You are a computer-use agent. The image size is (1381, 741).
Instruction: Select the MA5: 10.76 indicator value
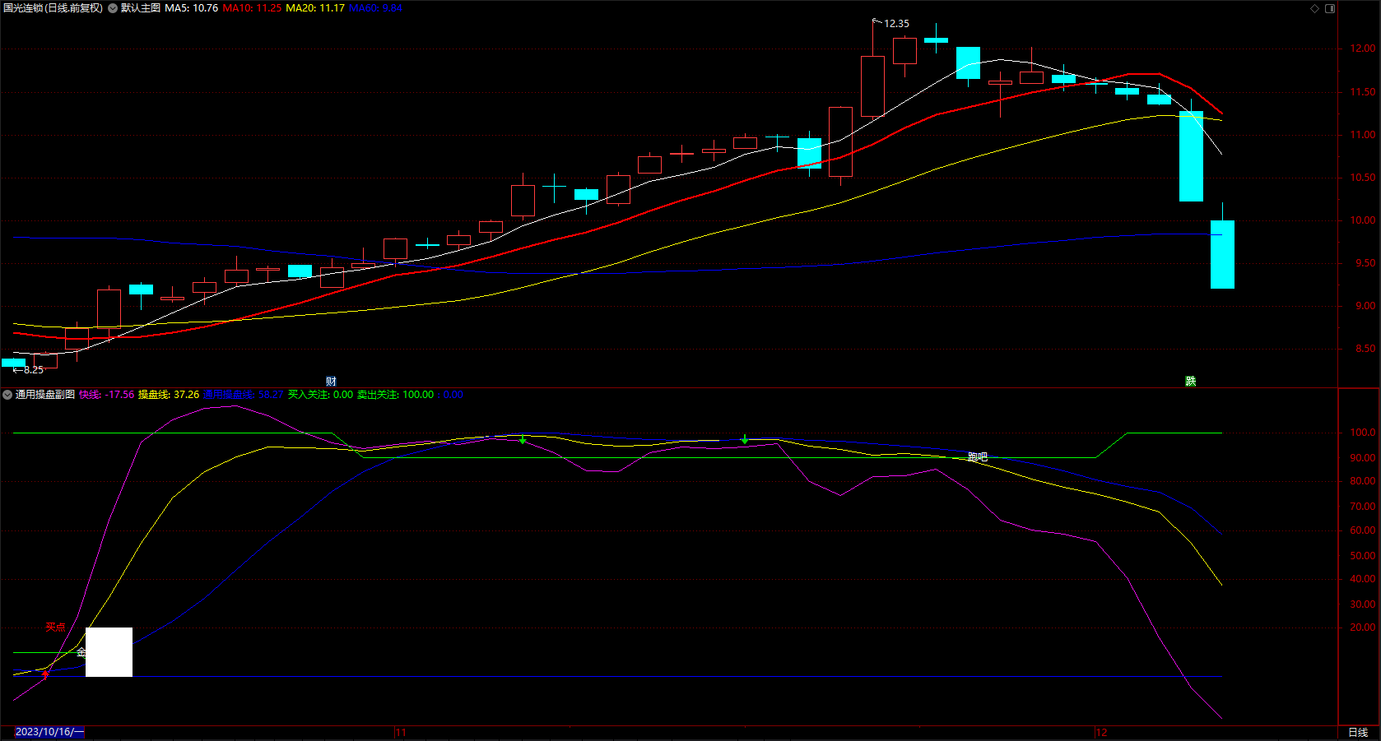pyautogui.click(x=192, y=8)
